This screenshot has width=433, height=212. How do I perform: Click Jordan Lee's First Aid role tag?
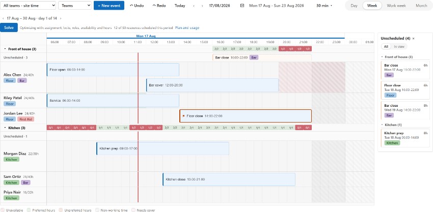click(x=25, y=119)
